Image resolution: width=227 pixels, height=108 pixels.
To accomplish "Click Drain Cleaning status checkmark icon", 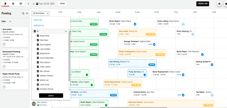I will 193,34.
